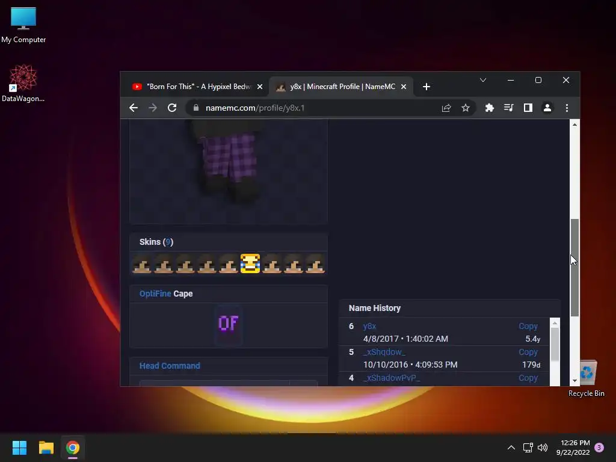The image size is (616, 462).
Task: Select the Recycle Bin desktop icon
Action: click(x=586, y=379)
